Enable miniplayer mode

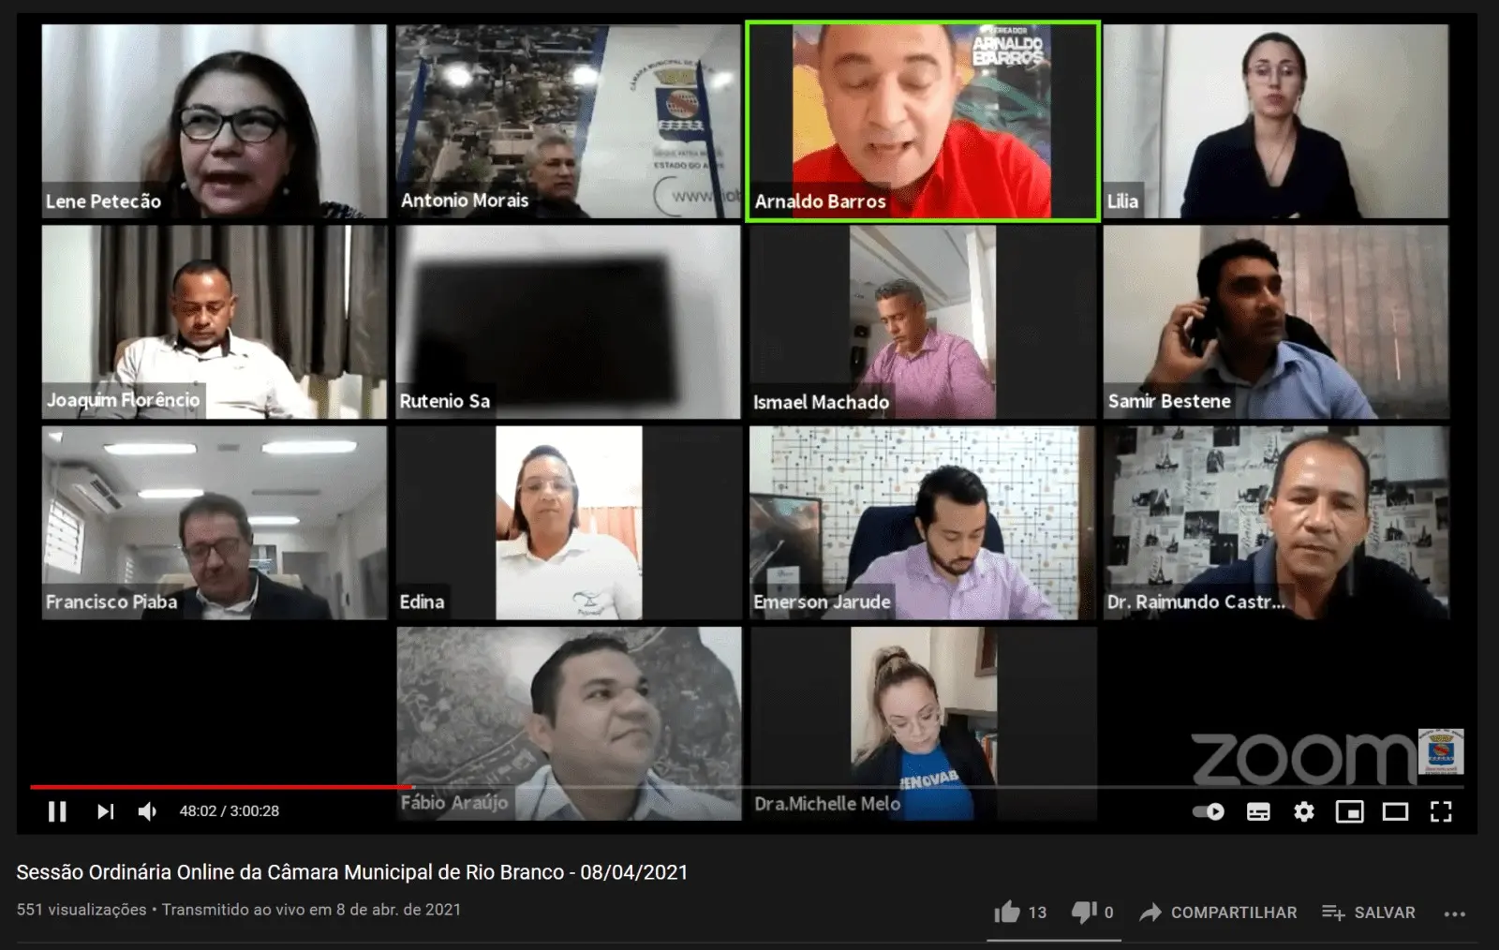click(1349, 811)
